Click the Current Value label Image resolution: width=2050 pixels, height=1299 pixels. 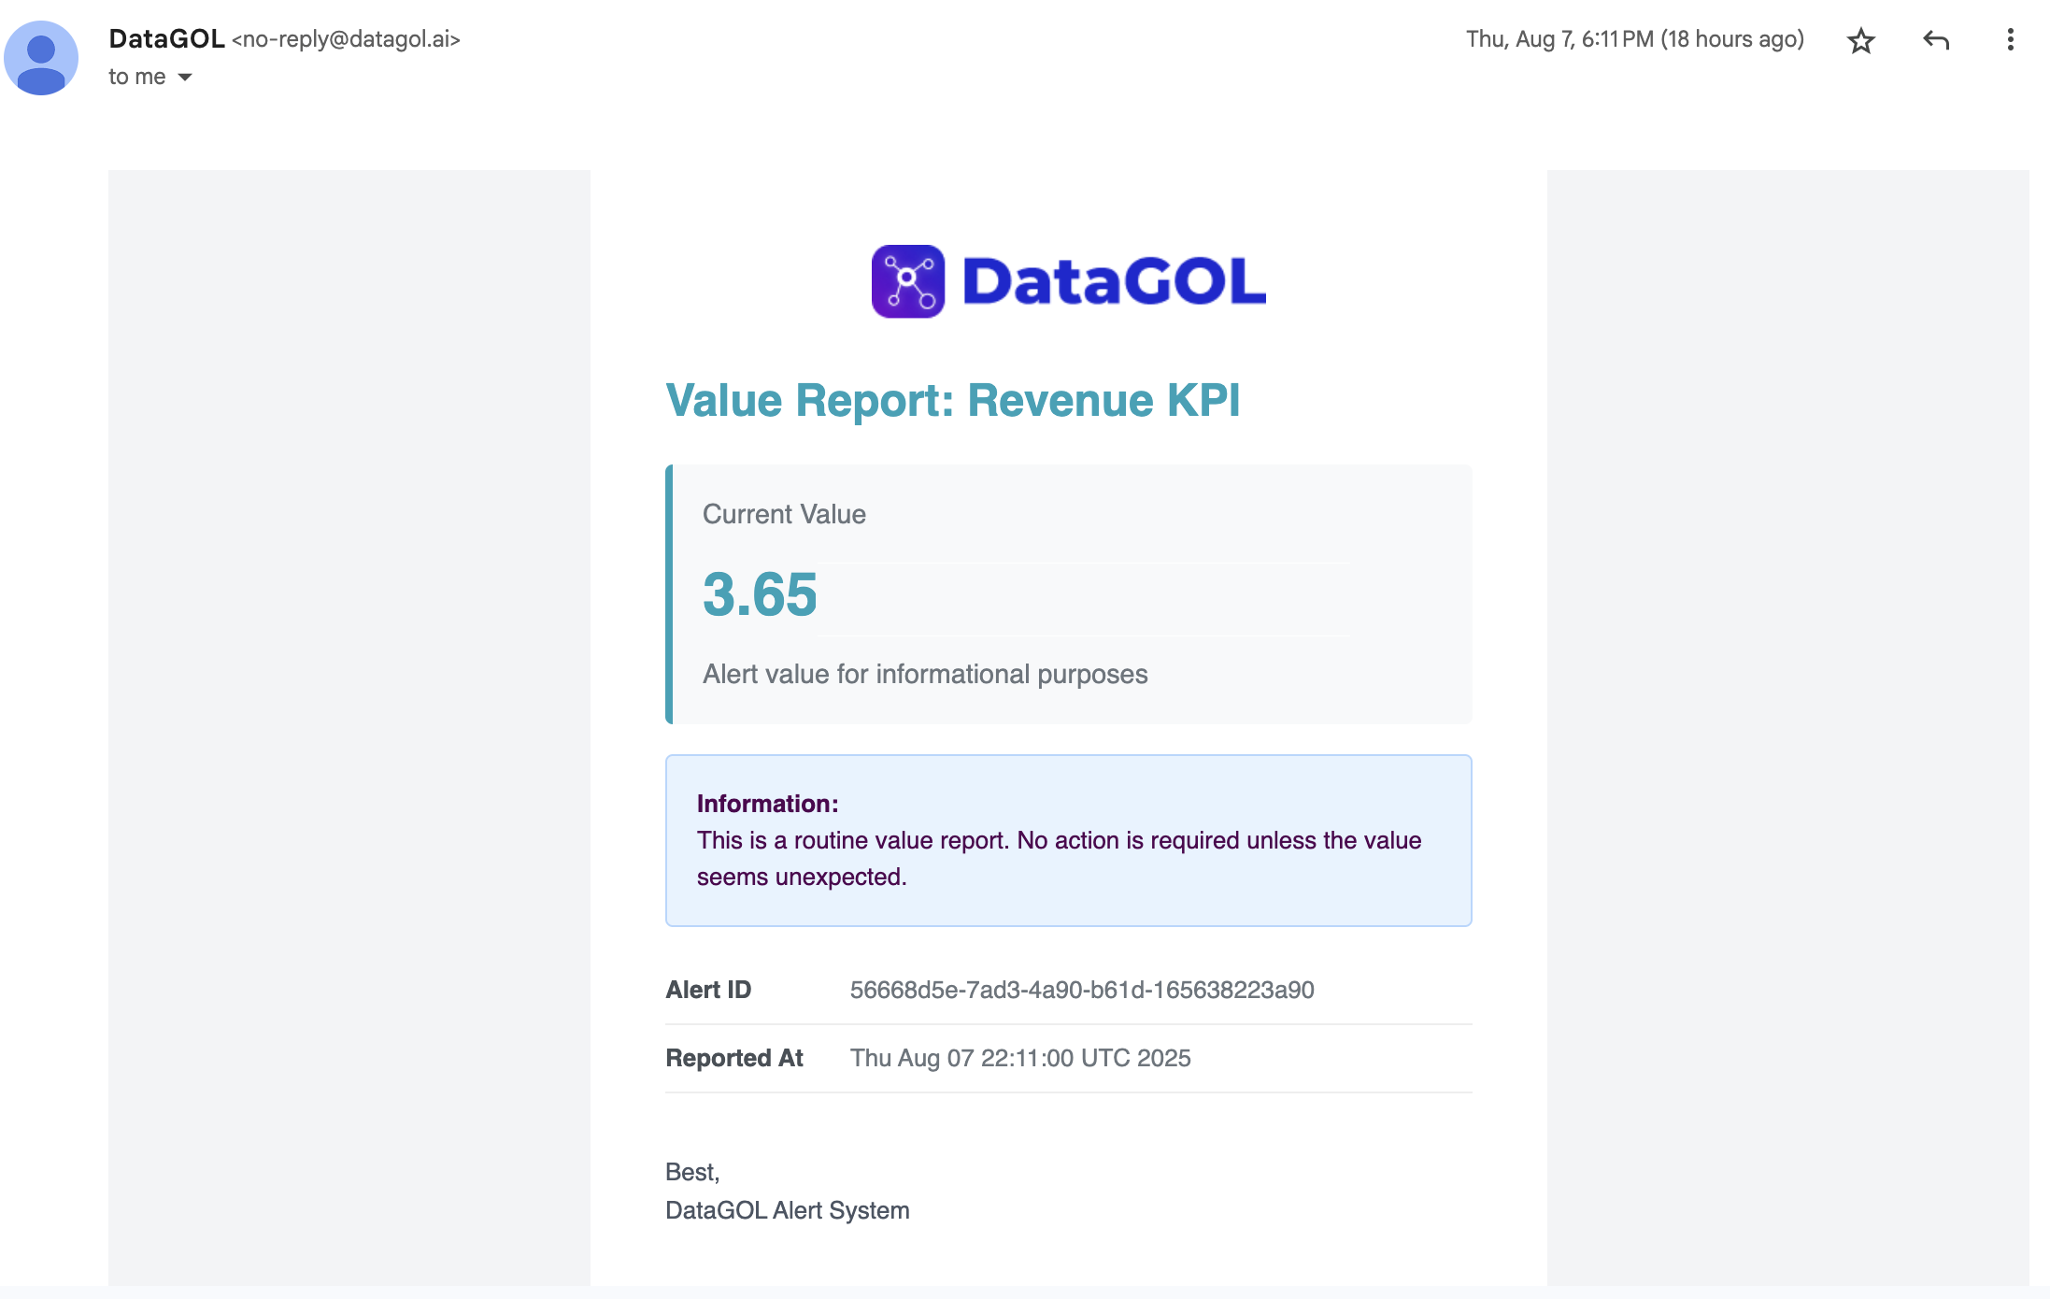coord(784,514)
